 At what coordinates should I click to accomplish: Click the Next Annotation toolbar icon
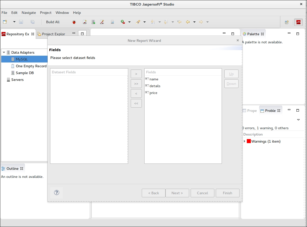pyautogui.click(x=153, y=22)
